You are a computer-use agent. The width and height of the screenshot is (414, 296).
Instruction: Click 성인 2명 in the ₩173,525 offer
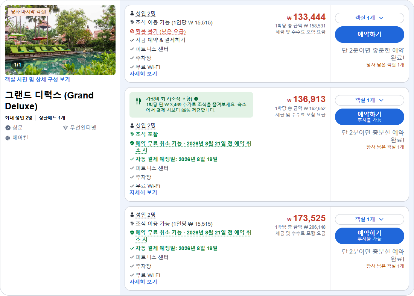tap(146, 215)
